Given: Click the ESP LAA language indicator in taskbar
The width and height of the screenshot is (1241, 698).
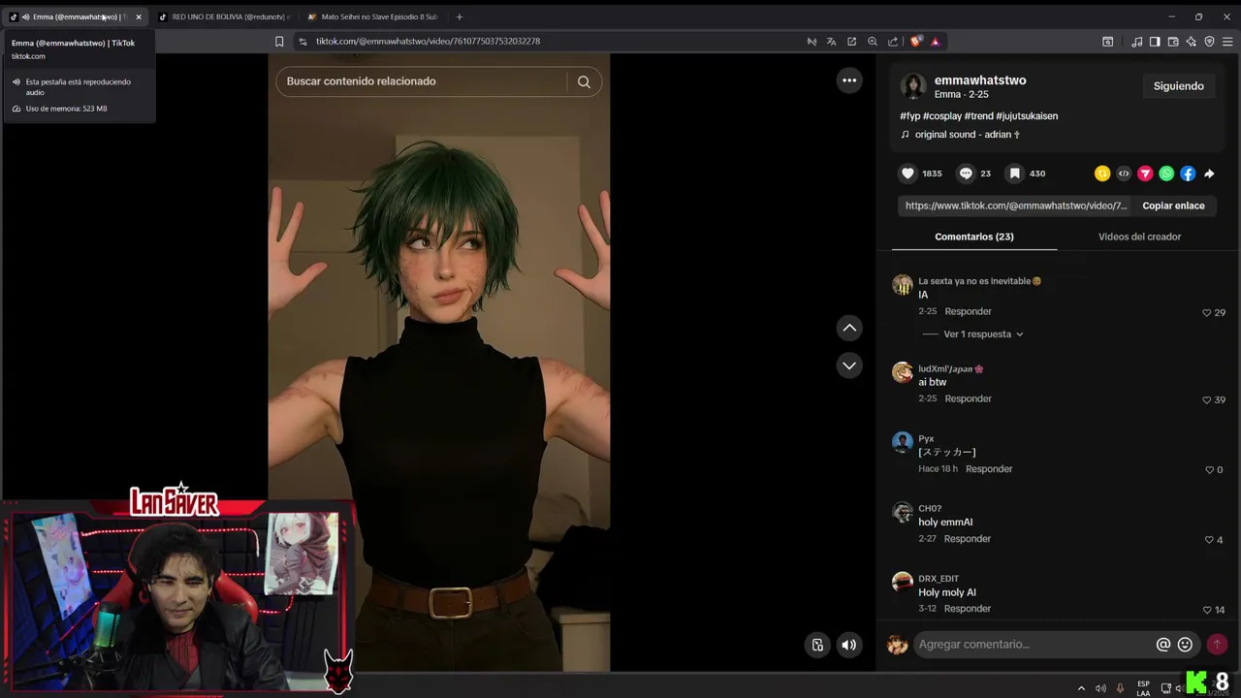Looking at the screenshot, I should [1143, 688].
